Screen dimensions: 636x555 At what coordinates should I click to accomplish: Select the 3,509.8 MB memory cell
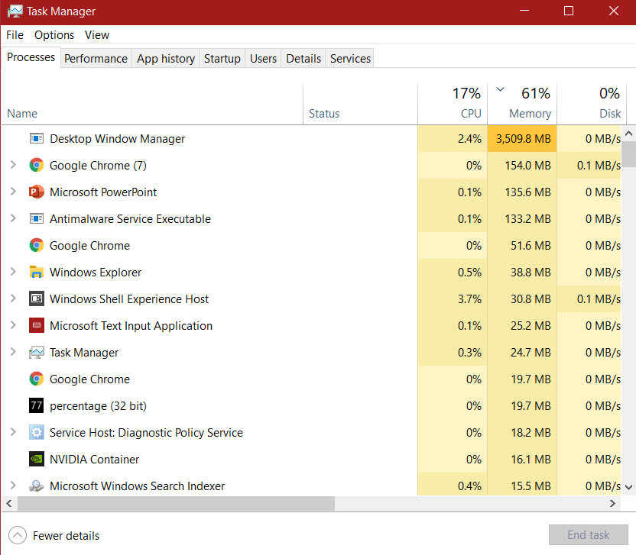522,138
